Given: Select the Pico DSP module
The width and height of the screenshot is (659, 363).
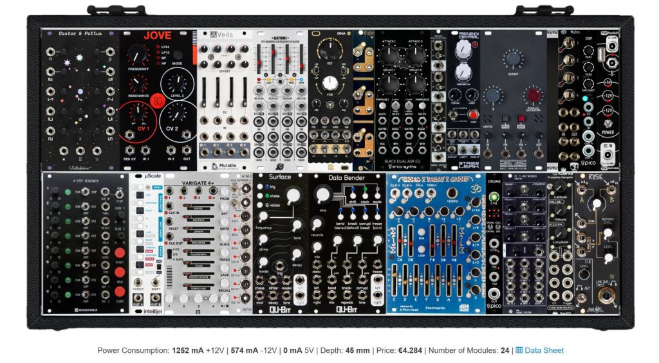Looking at the screenshot, I should 588,100.
